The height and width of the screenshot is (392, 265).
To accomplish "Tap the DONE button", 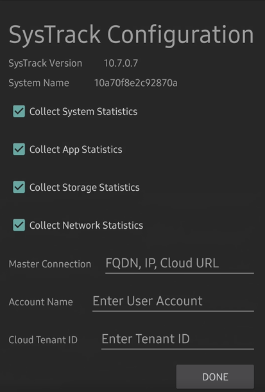I will 215,377.
